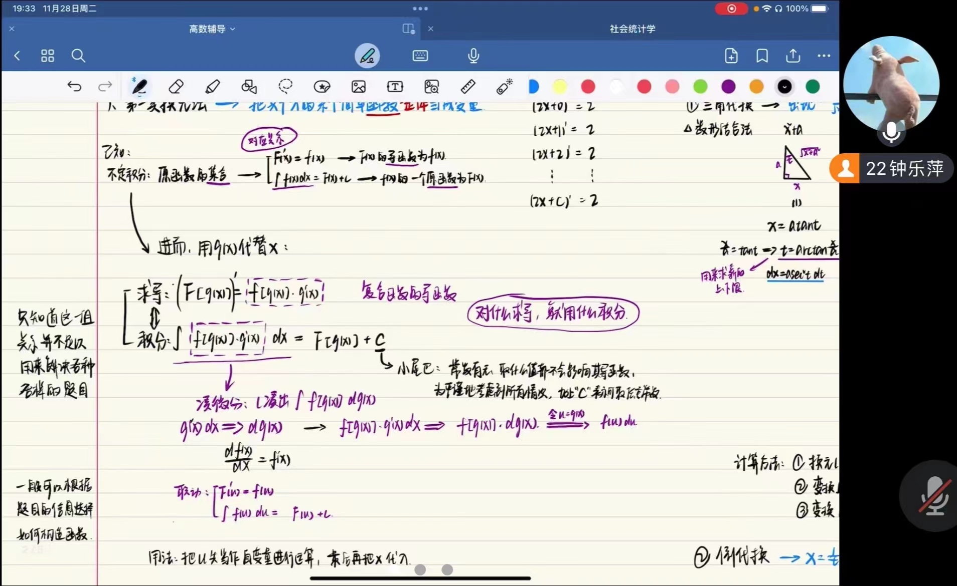Viewport: 957px width, 586px height.
Task: Expand the black color swatch options
Action: point(784,87)
